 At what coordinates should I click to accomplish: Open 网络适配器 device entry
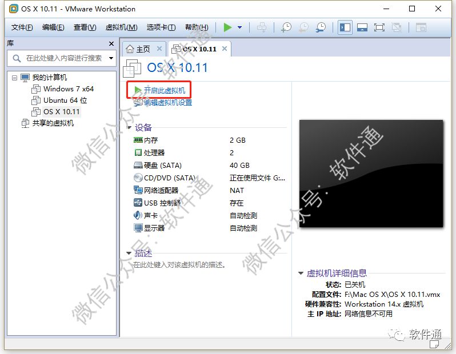click(x=156, y=190)
